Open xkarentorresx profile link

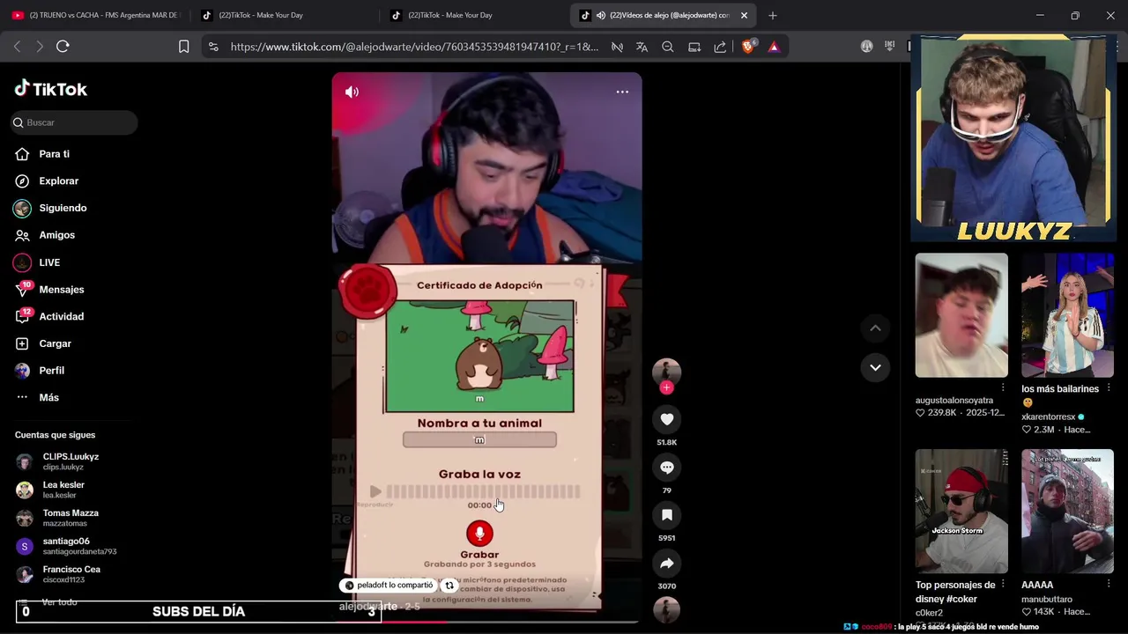(x=1048, y=417)
